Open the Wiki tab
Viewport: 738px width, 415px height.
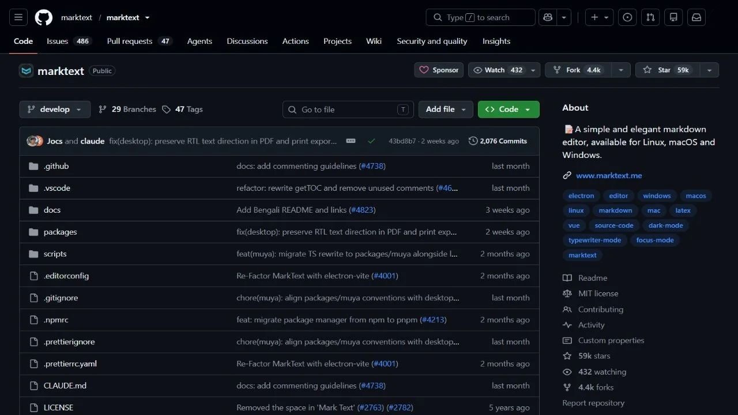pyautogui.click(x=374, y=41)
